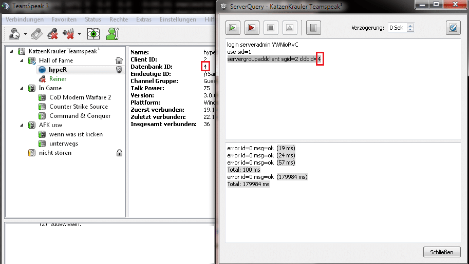Screen dimensions: 469x264
Task: Focus the Verzögerung seconds field
Action: pos(398,28)
